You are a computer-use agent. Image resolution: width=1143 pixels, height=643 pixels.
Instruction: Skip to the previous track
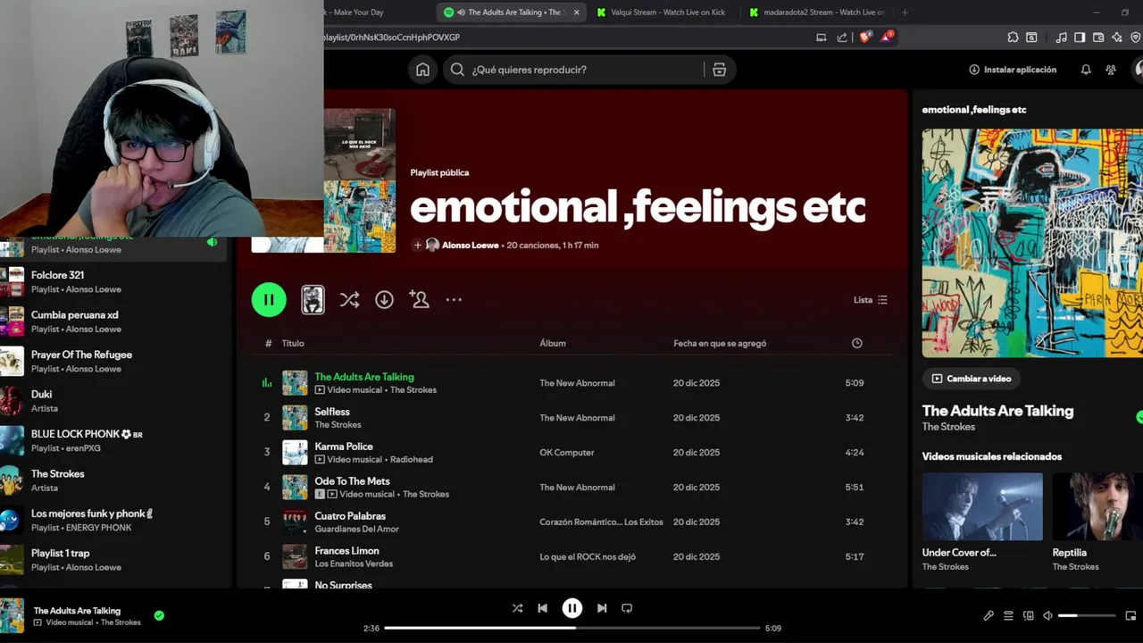tap(542, 608)
